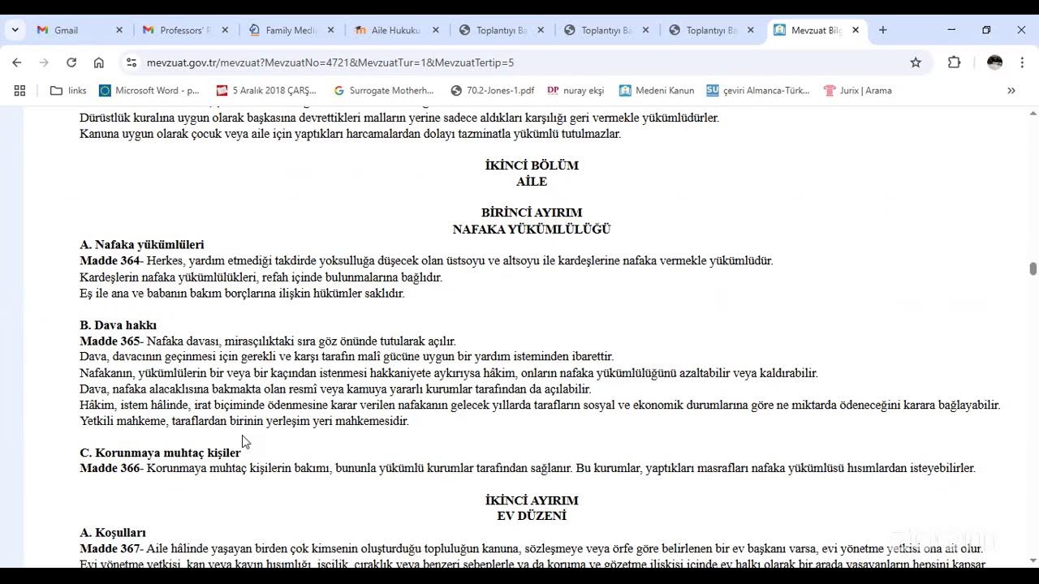Switch to the Gmail tab
This screenshot has height=584, width=1039.
79,30
